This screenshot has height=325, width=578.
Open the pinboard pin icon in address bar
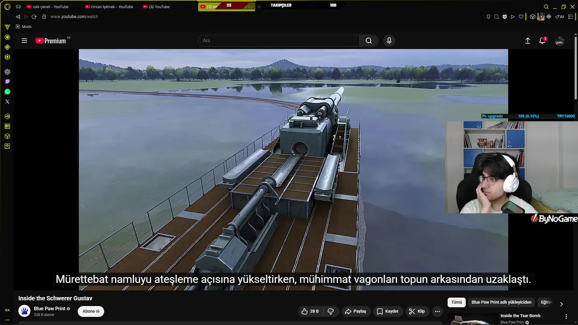tap(488, 17)
